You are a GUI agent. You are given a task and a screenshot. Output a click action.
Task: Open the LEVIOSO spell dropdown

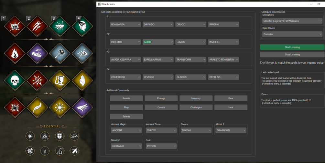158,77
